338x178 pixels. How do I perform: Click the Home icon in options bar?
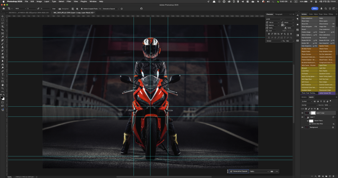[x=3, y=8]
